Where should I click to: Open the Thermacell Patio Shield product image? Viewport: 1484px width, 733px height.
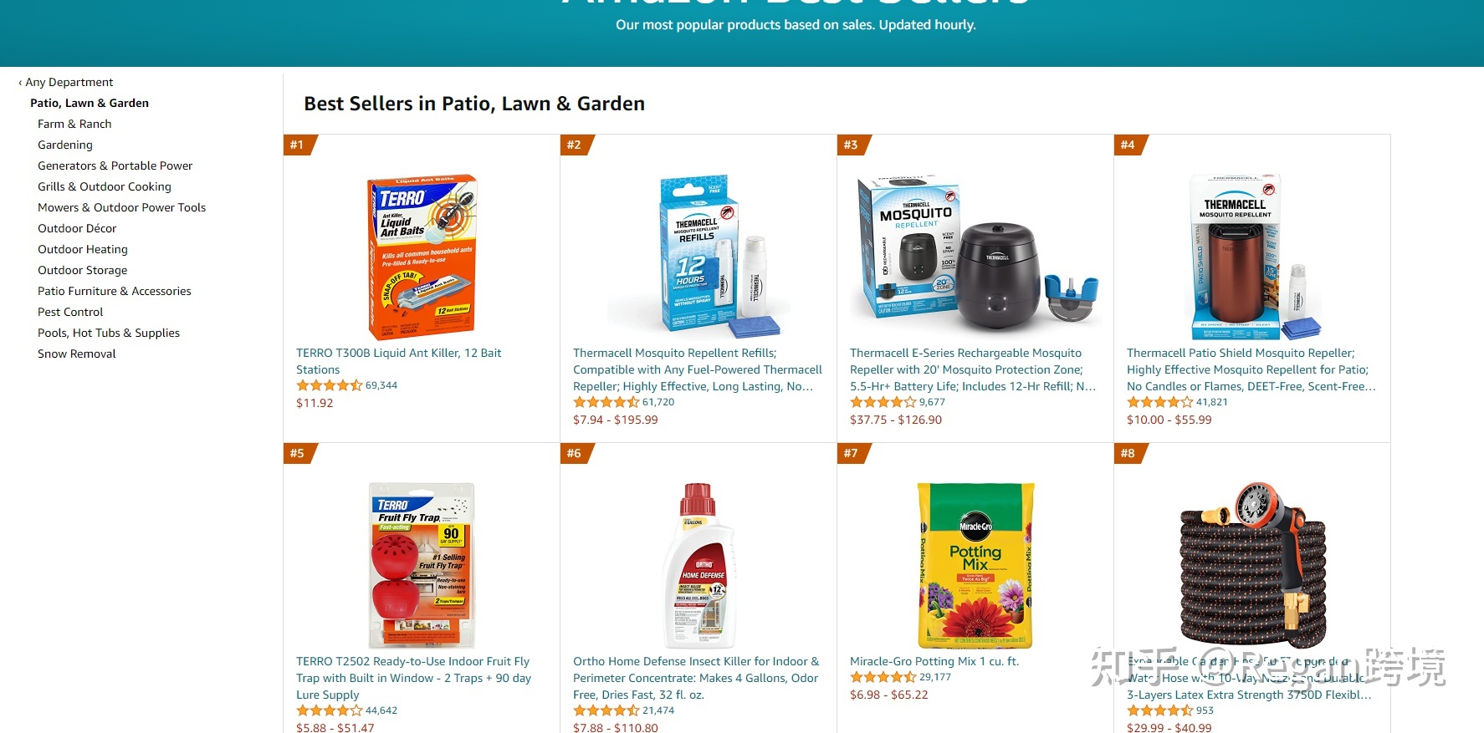click(1252, 257)
